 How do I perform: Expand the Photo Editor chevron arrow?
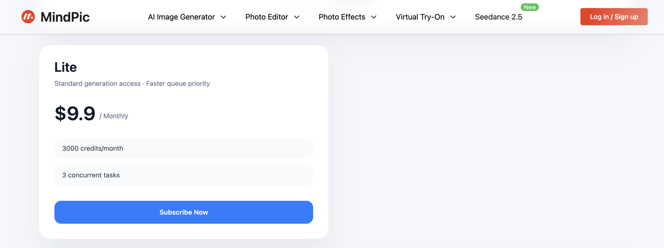pyautogui.click(x=297, y=17)
